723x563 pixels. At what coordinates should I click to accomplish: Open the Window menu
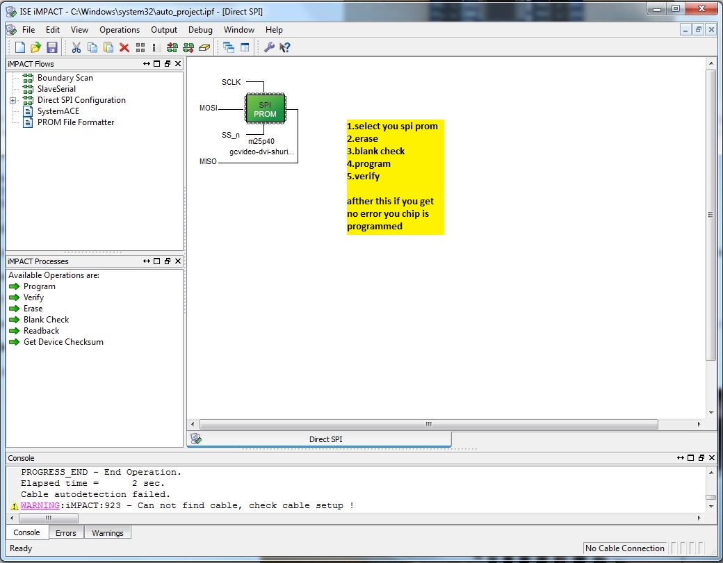[x=239, y=29]
